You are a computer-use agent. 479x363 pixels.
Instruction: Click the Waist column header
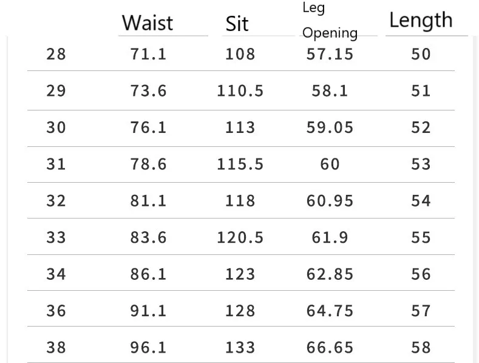(148, 23)
